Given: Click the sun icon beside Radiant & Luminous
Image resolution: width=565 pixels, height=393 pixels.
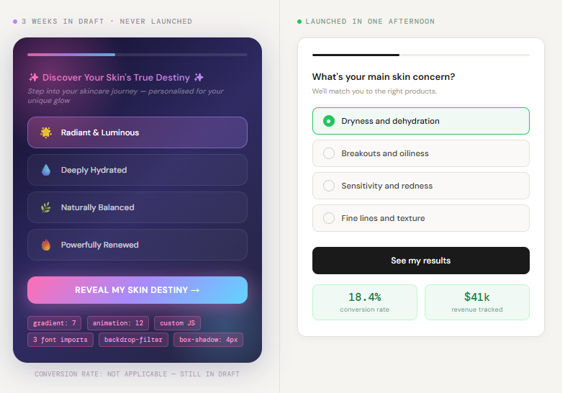Looking at the screenshot, I should coord(46,132).
